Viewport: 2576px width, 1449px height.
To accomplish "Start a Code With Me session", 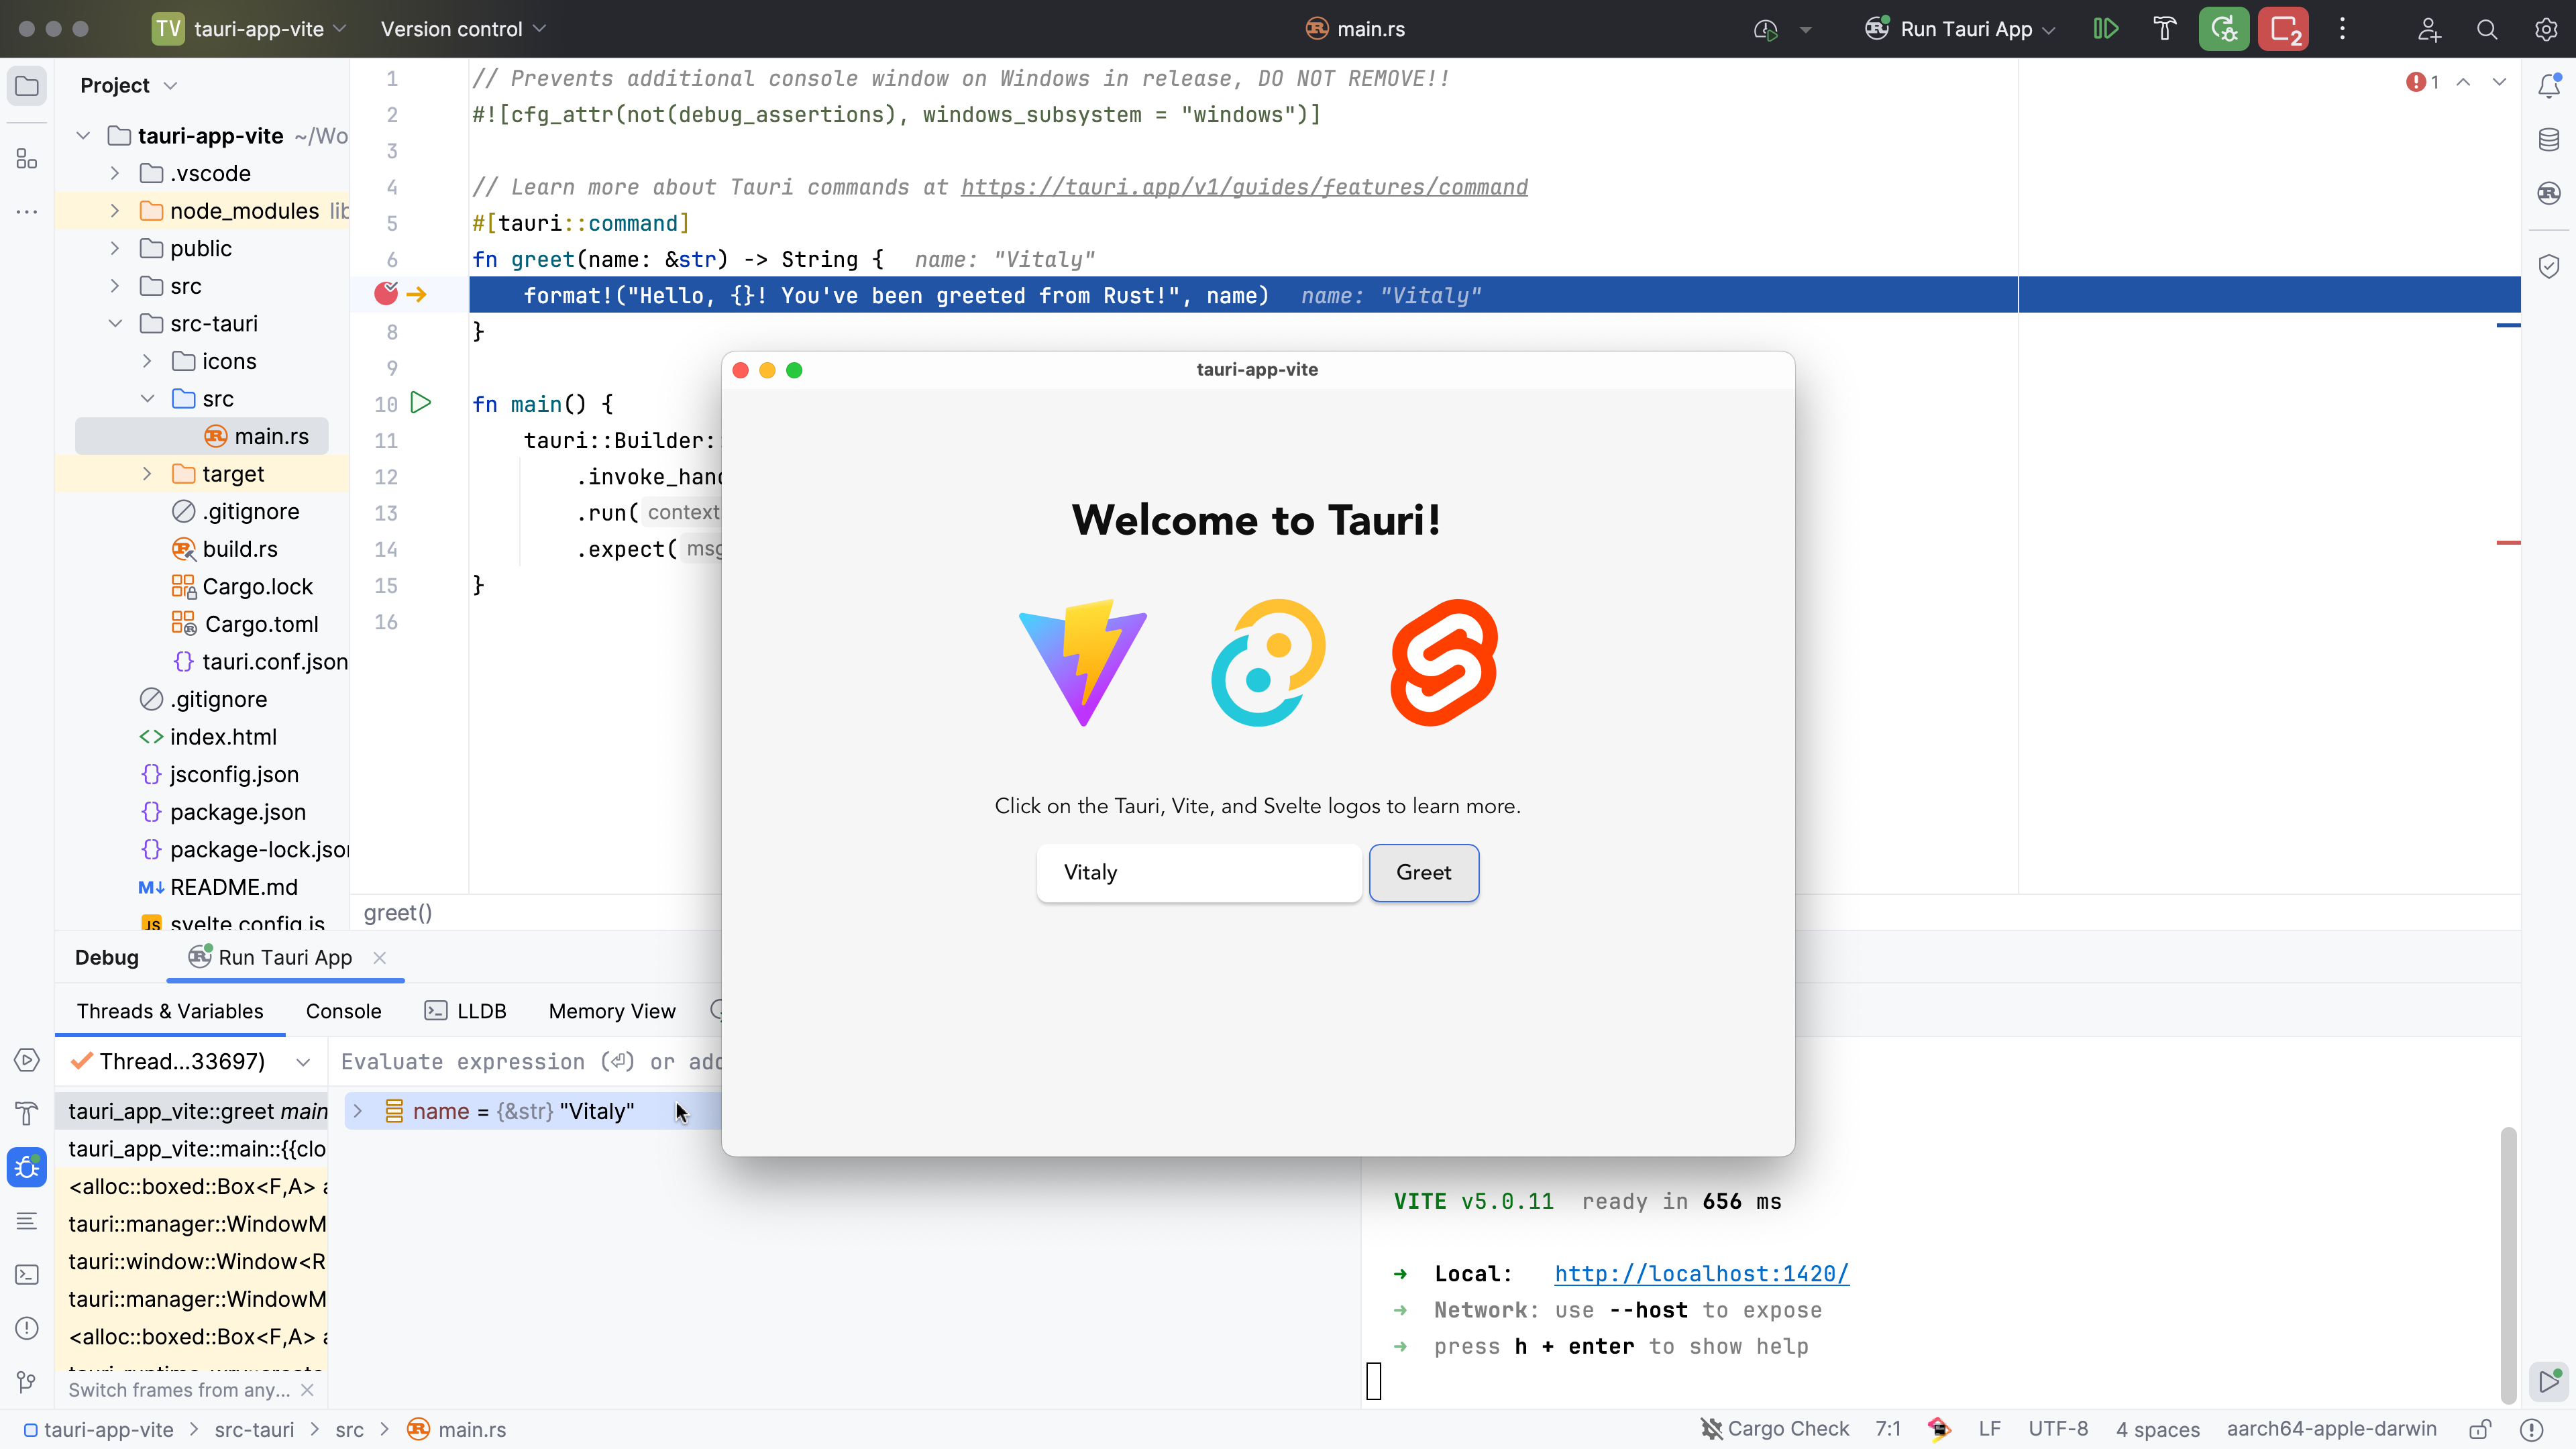I will click(2429, 29).
